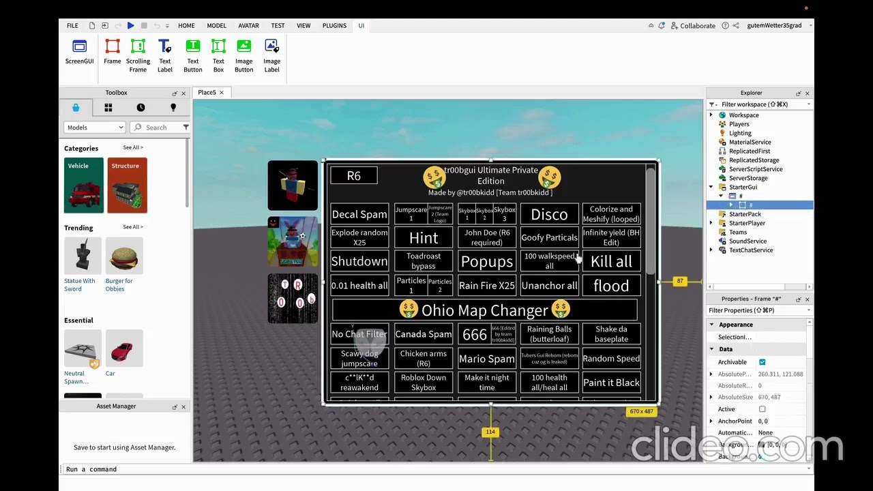Expand the AbsoluteSize property
The height and width of the screenshot is (491, 873).
711,398
